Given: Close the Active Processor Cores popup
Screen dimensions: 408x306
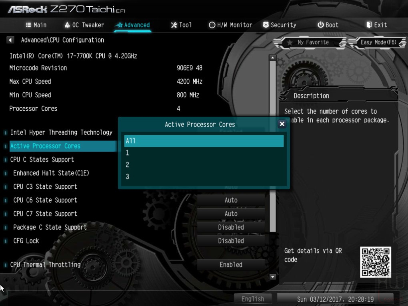Looking at the screenshot, I should tap(282, 124).
